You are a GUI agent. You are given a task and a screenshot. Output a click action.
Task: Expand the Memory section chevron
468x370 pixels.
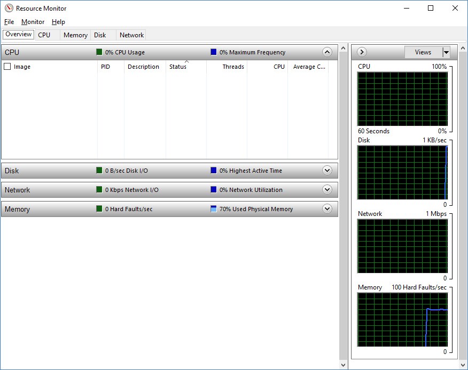pos(327,209)
